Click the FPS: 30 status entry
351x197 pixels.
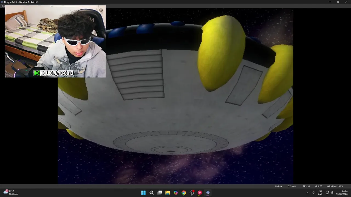click(x=306, y=186)
